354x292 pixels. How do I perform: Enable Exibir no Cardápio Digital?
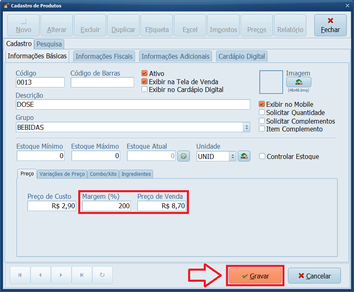pyautogui.click(x=144, y=89)
